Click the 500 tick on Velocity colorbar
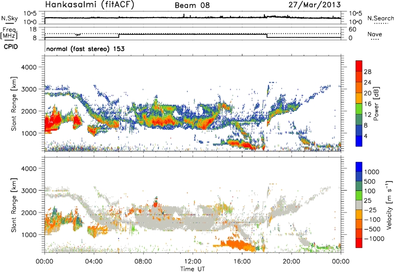Image resolution: width=394 pixels, height=272 pixels. point(370,181)
